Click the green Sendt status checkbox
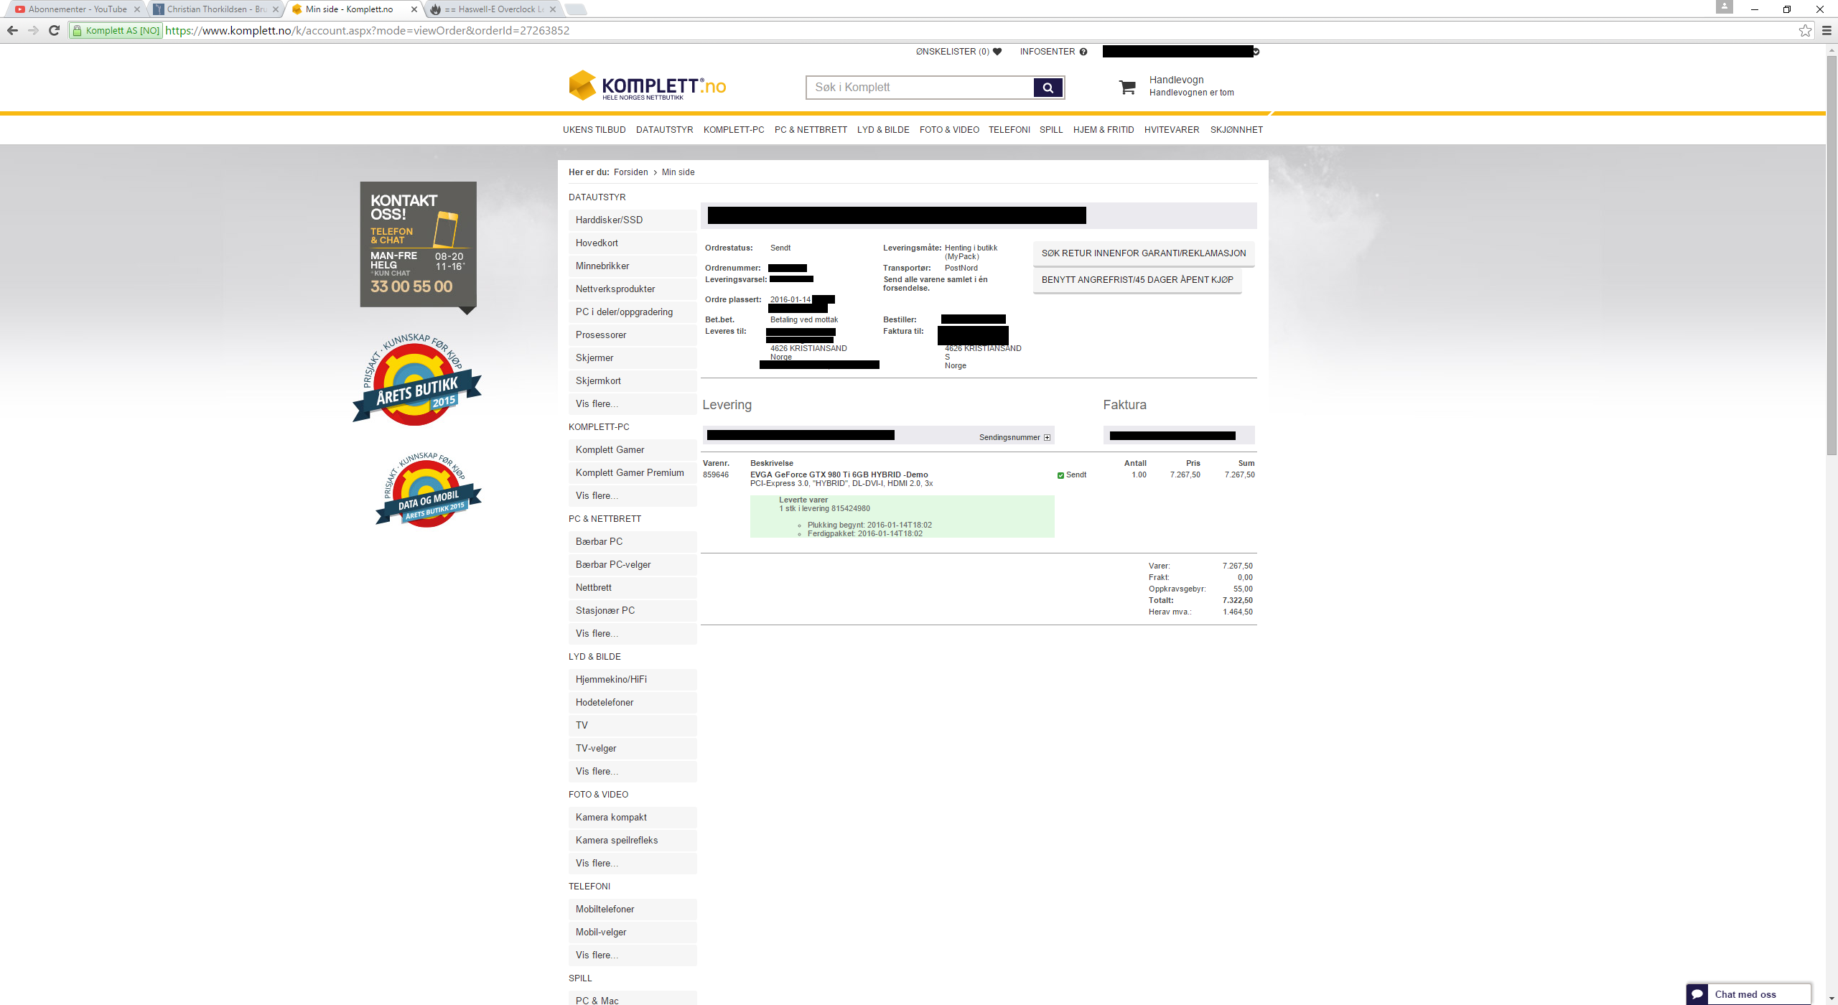Image resolution: width=1838 pixels, height=1005 pixels. coord(1060,475)
